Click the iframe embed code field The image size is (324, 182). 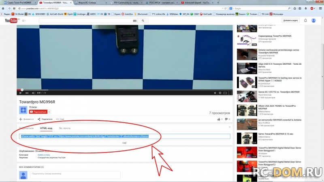coord(125,136)
